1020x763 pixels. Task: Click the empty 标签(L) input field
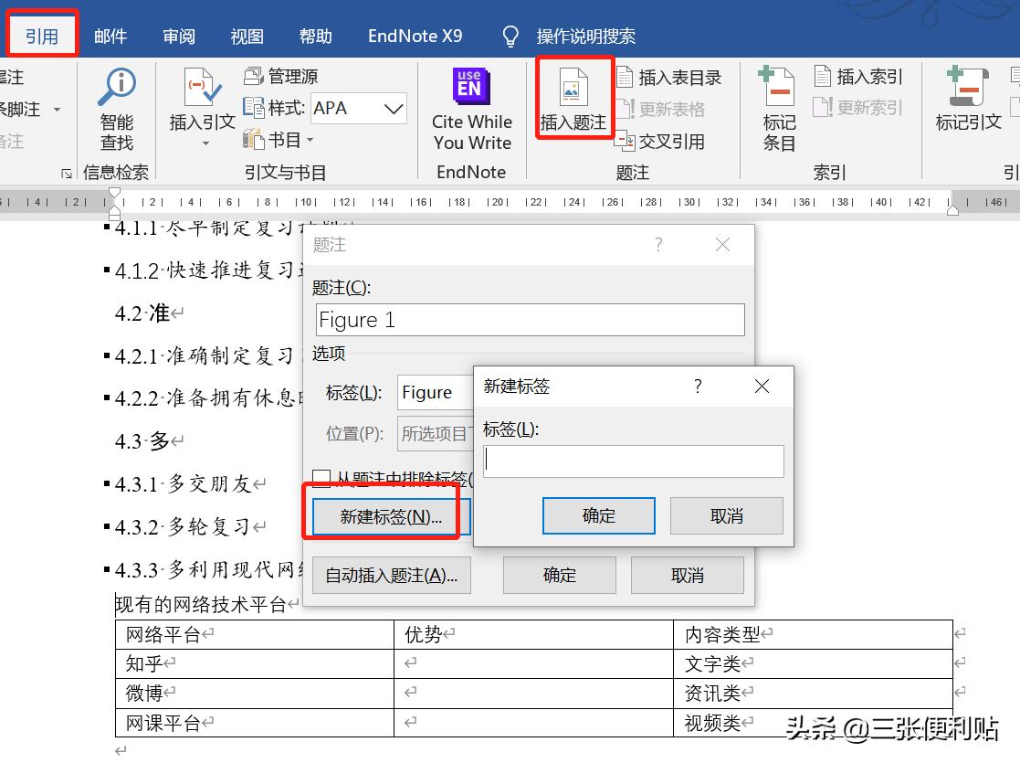pos(633,461)
